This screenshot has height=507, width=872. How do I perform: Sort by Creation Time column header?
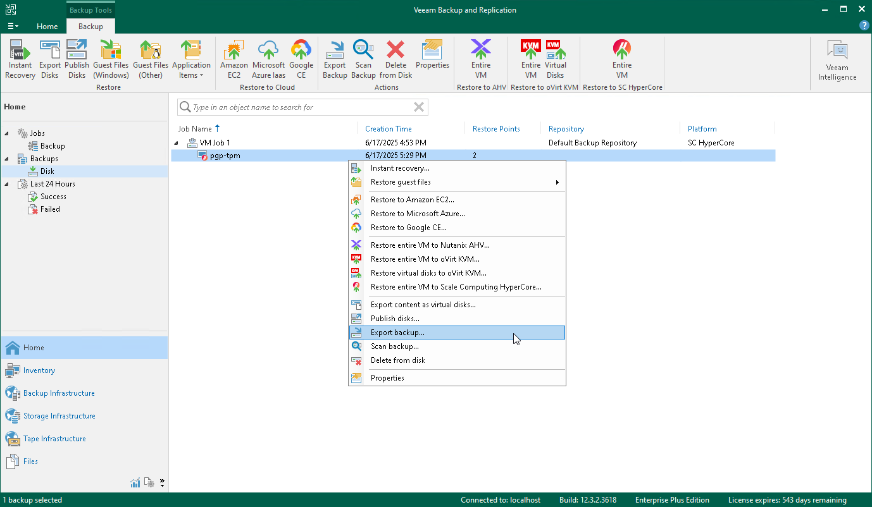(x=389, y=129)
